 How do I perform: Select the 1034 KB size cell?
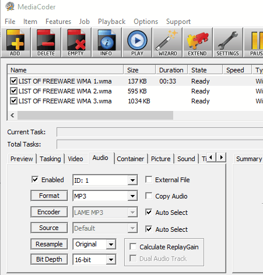pyautogui.click(x=139, y=101)
